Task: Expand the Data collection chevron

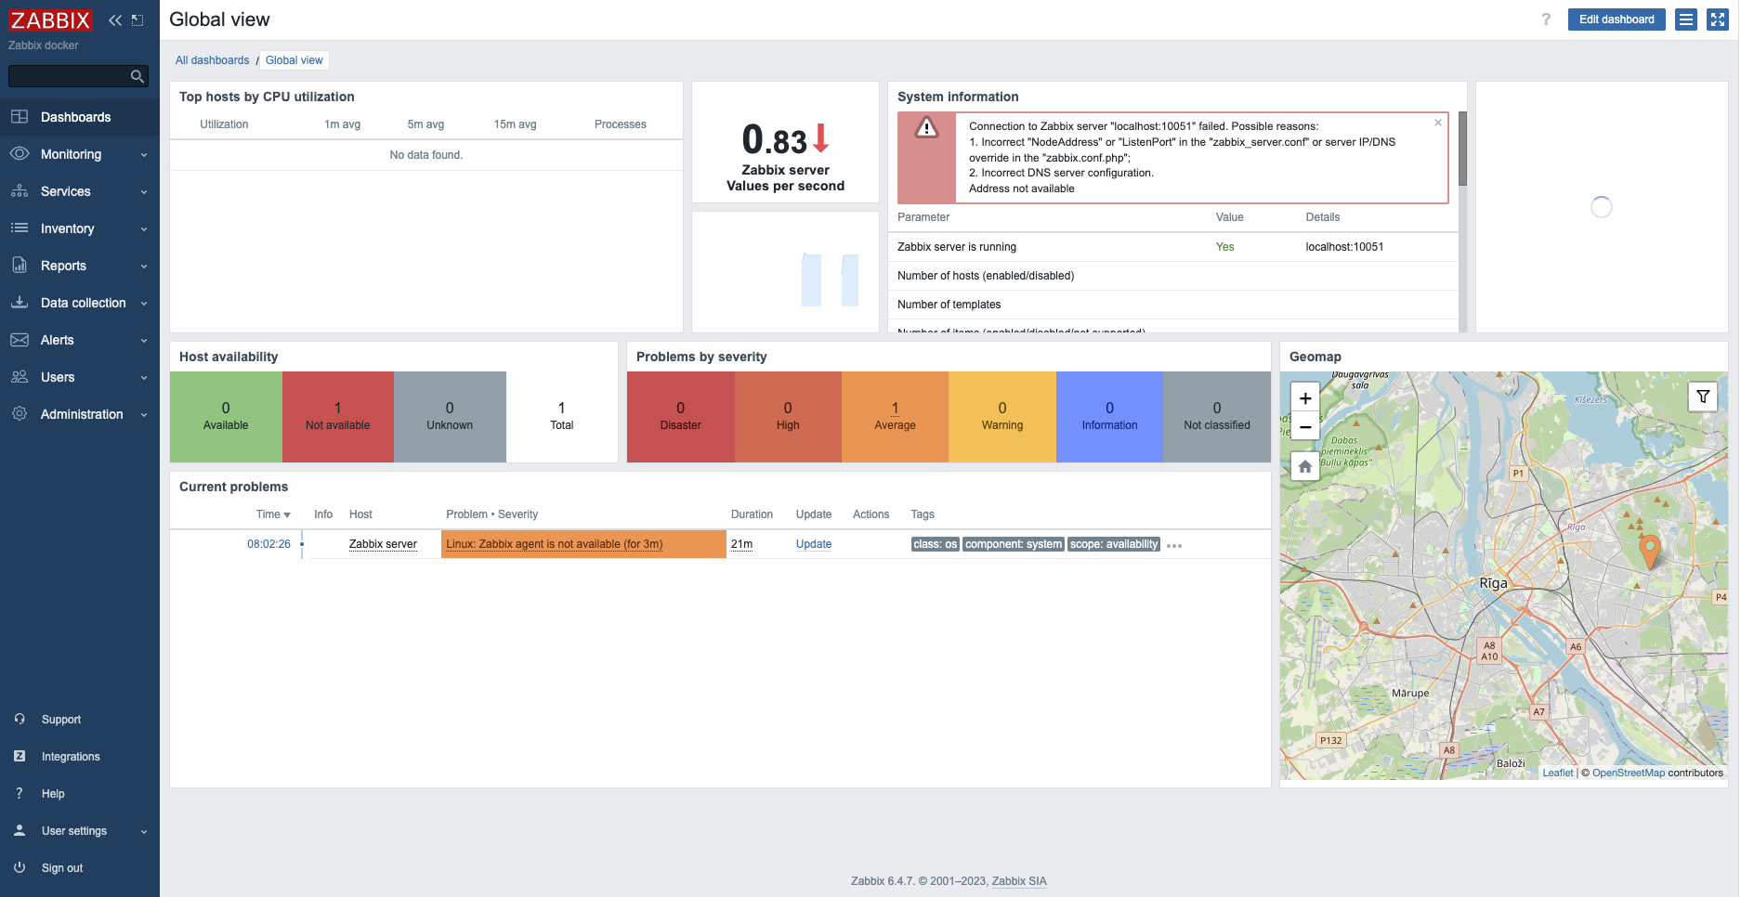Action: coord(144,304)
